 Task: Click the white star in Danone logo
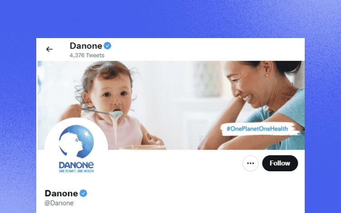[x=86, y=133]
